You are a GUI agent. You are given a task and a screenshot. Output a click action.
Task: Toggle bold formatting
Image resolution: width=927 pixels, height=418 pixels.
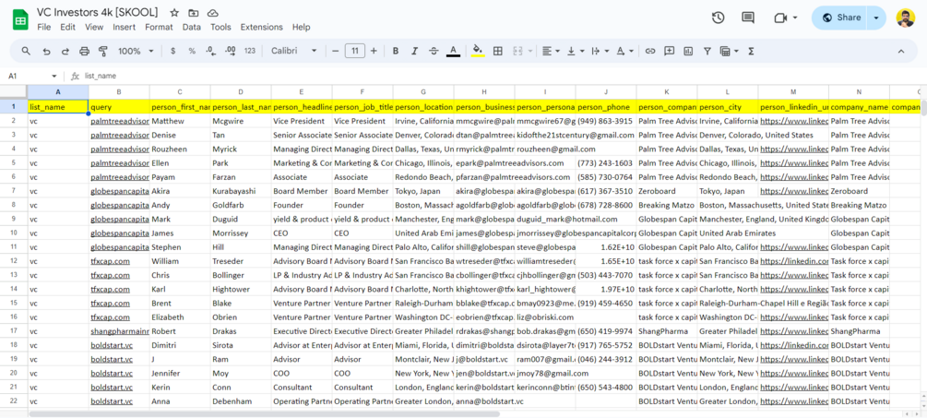pyautogui.click(x=396, y=52)
